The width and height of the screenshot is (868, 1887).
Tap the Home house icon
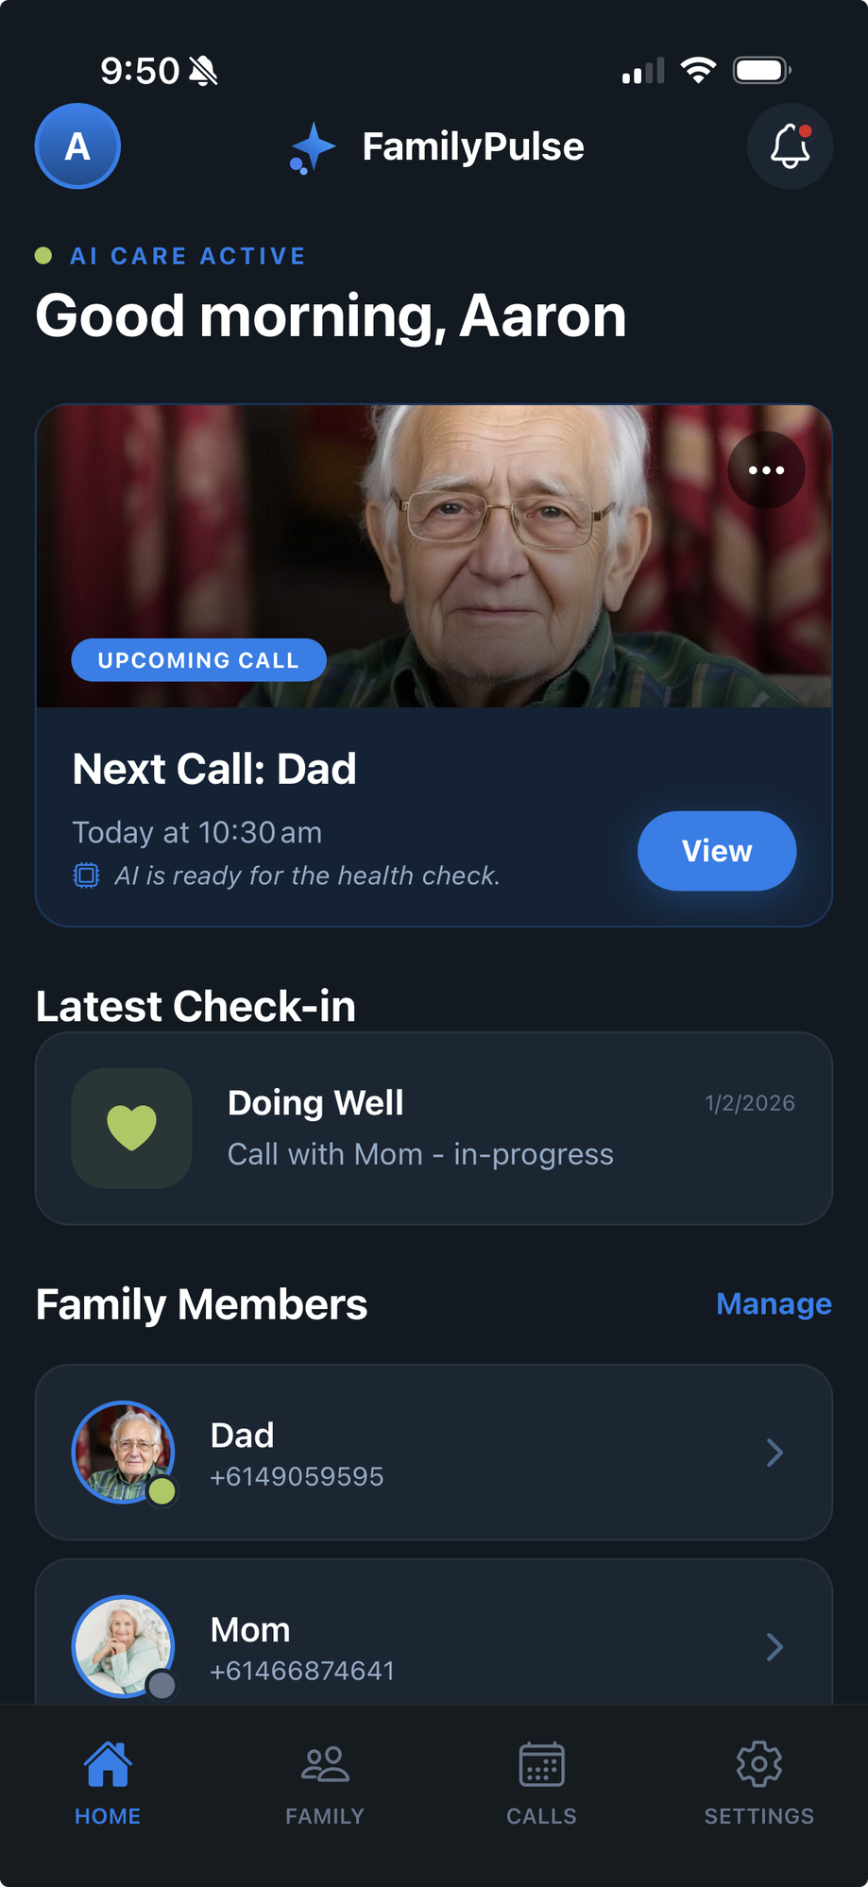pyautogui.click(x=108, y=1764)
